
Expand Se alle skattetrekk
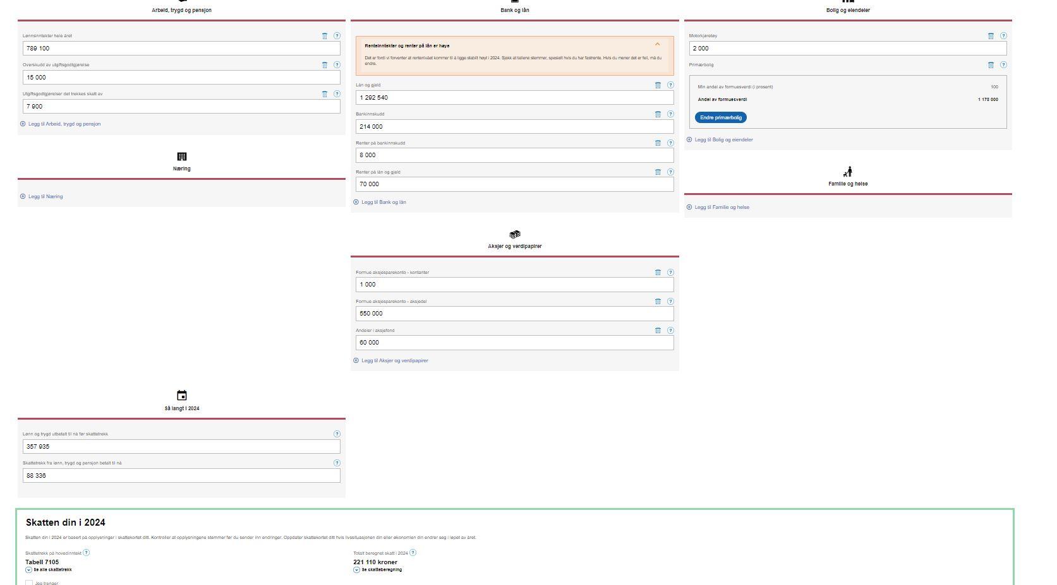49,570
